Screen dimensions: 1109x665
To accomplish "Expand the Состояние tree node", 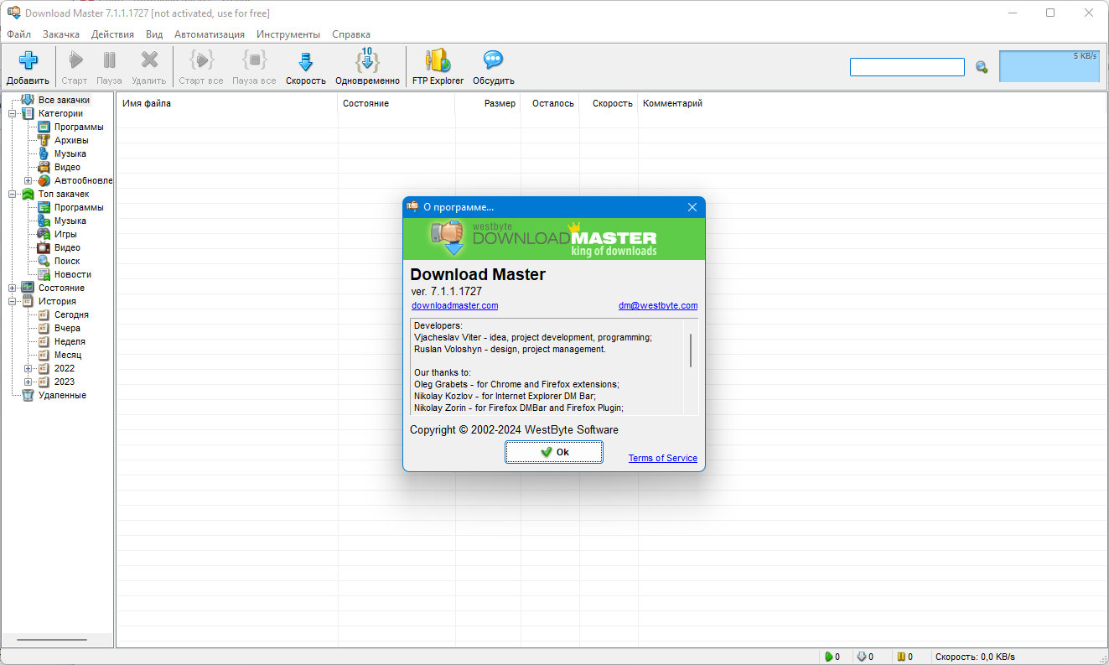I will (12, 288).
